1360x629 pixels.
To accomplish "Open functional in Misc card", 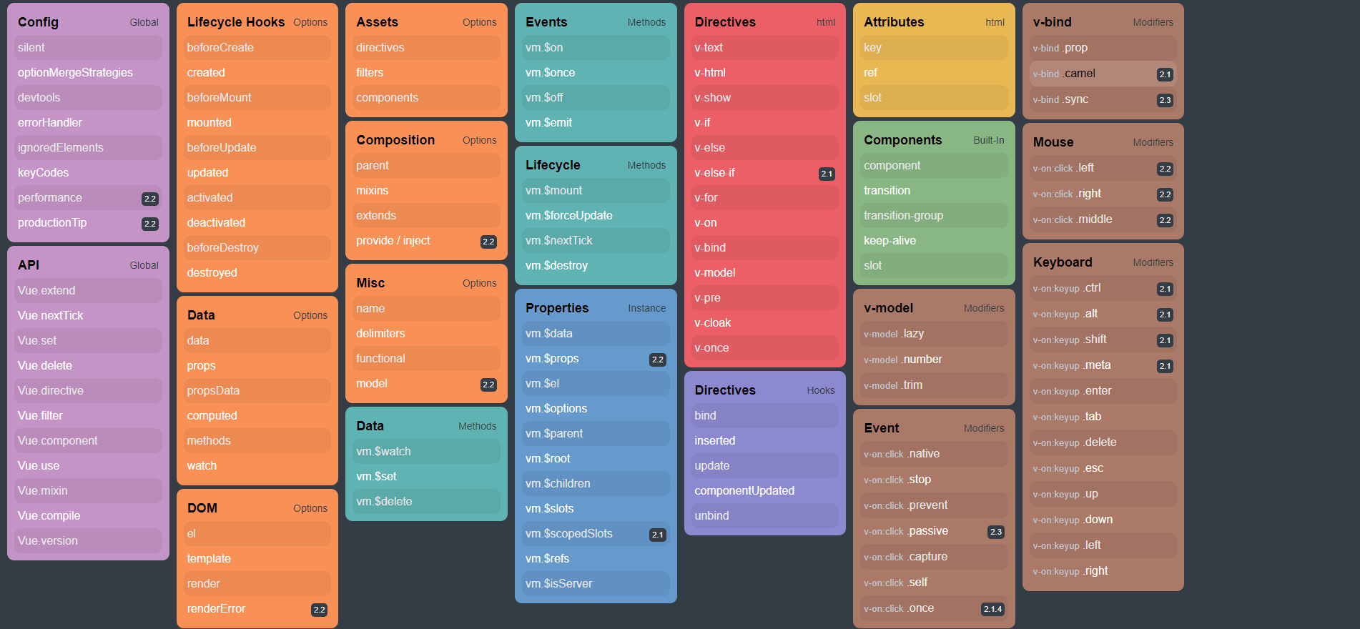I will click(x=426, y=359).
